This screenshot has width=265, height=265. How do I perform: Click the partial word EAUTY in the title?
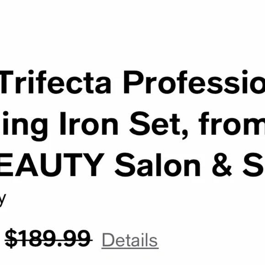coord(52,165)
